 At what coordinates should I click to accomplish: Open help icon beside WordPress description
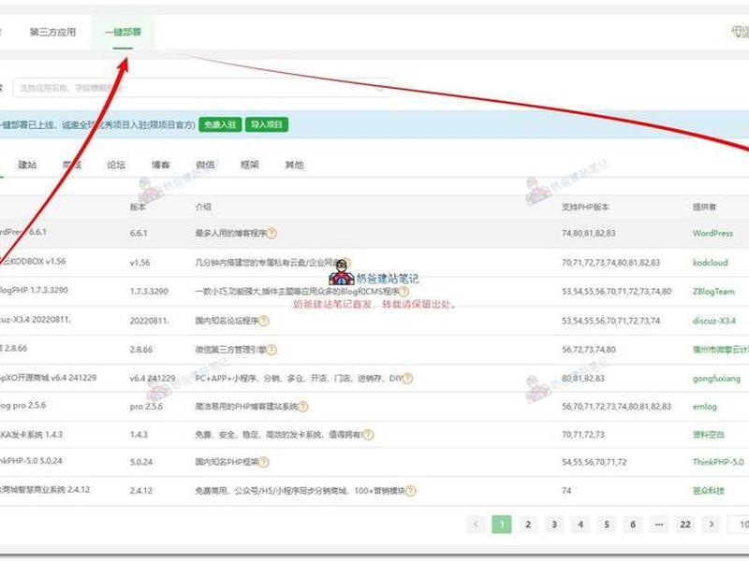(272, 233)
